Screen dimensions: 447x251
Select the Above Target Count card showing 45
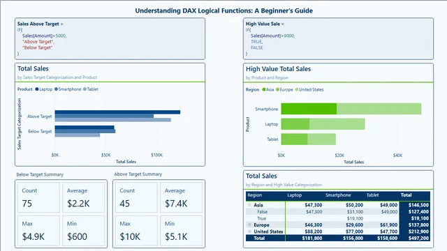click(x=136, y=197)
